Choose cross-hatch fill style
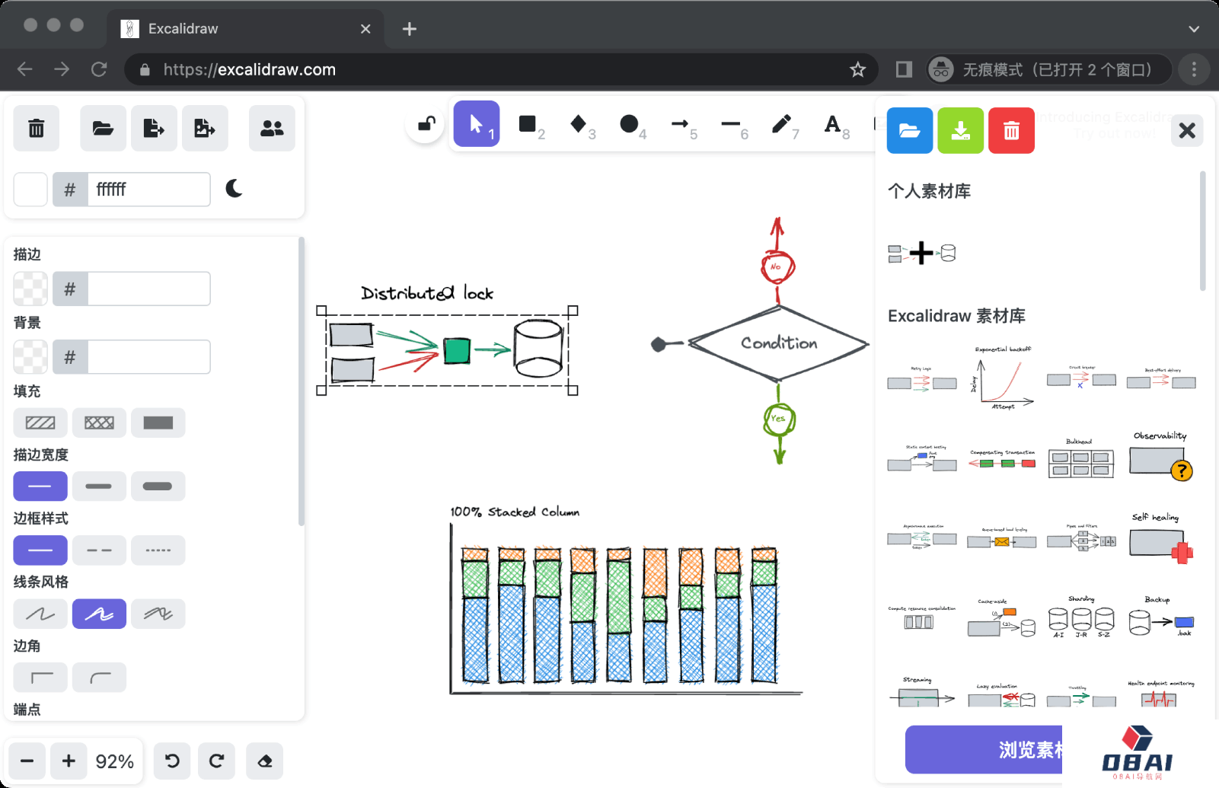The image size is (1219, 788). 99,423
